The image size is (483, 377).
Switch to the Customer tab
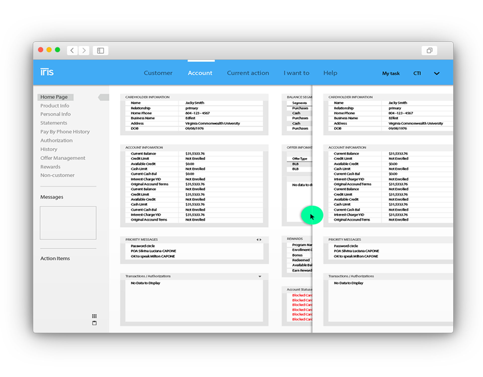(x=158, y=73)
